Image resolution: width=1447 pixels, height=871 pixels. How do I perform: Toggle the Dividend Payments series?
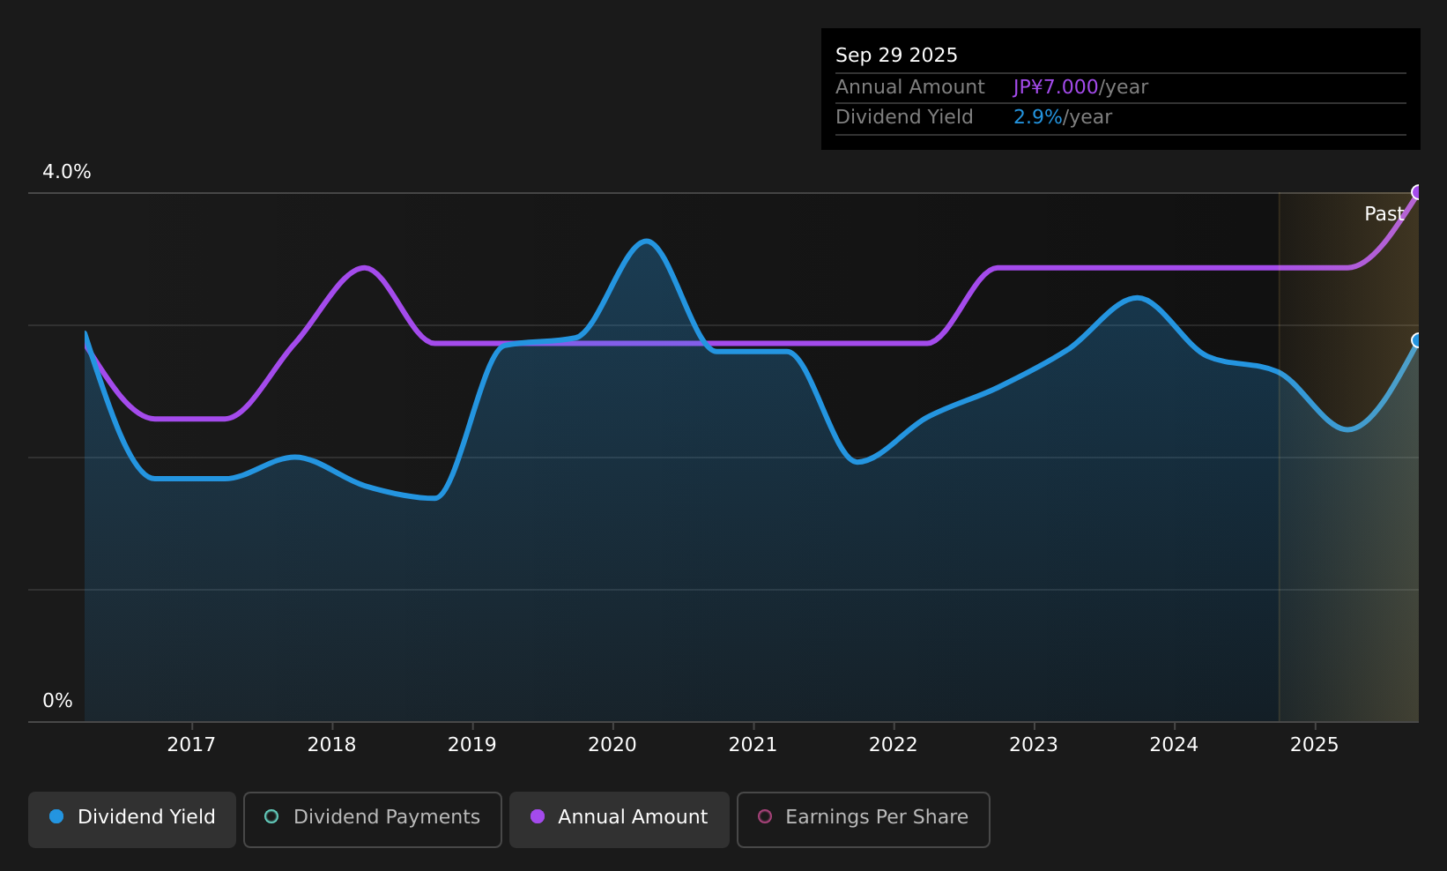point(373,819)
